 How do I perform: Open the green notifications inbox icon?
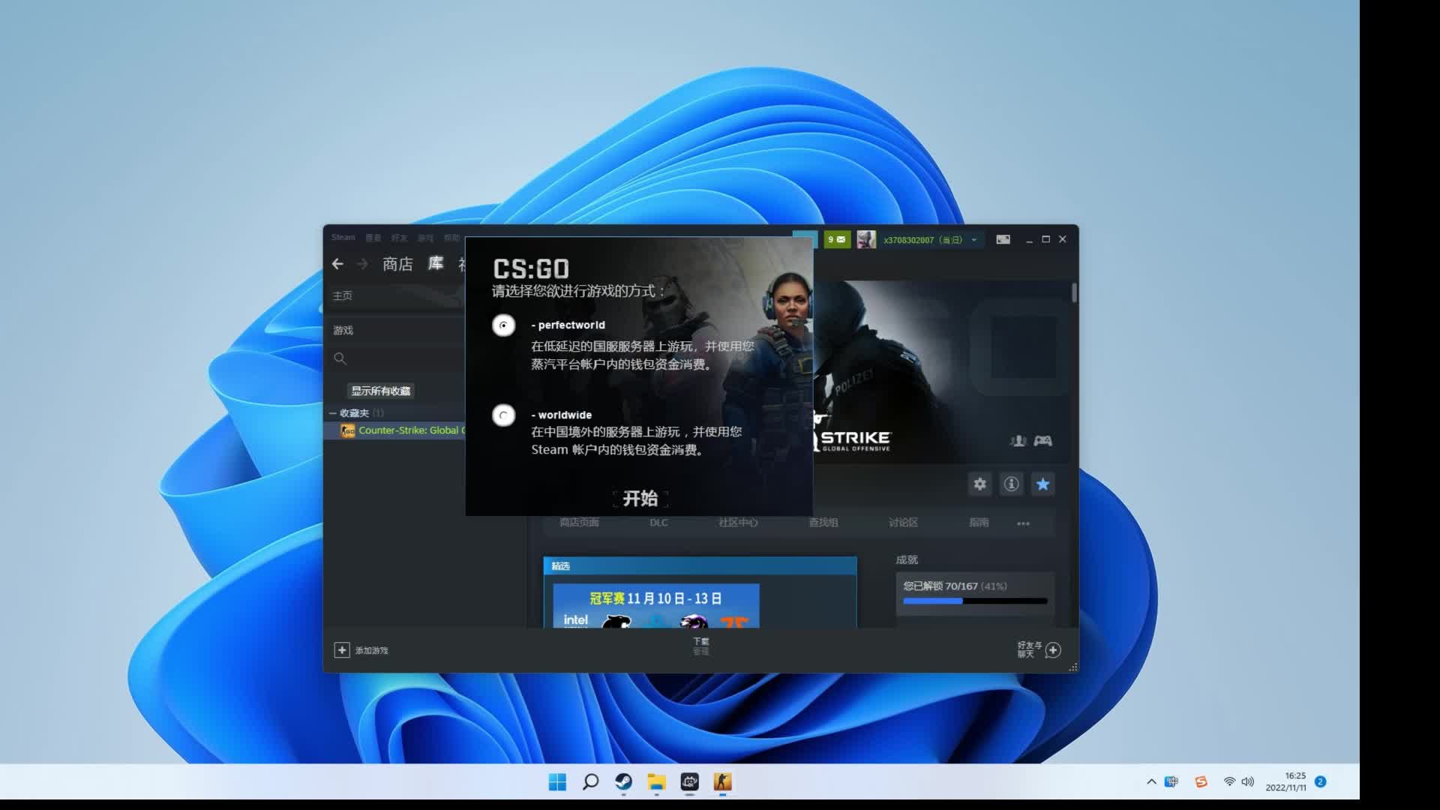tap(837, 239)
